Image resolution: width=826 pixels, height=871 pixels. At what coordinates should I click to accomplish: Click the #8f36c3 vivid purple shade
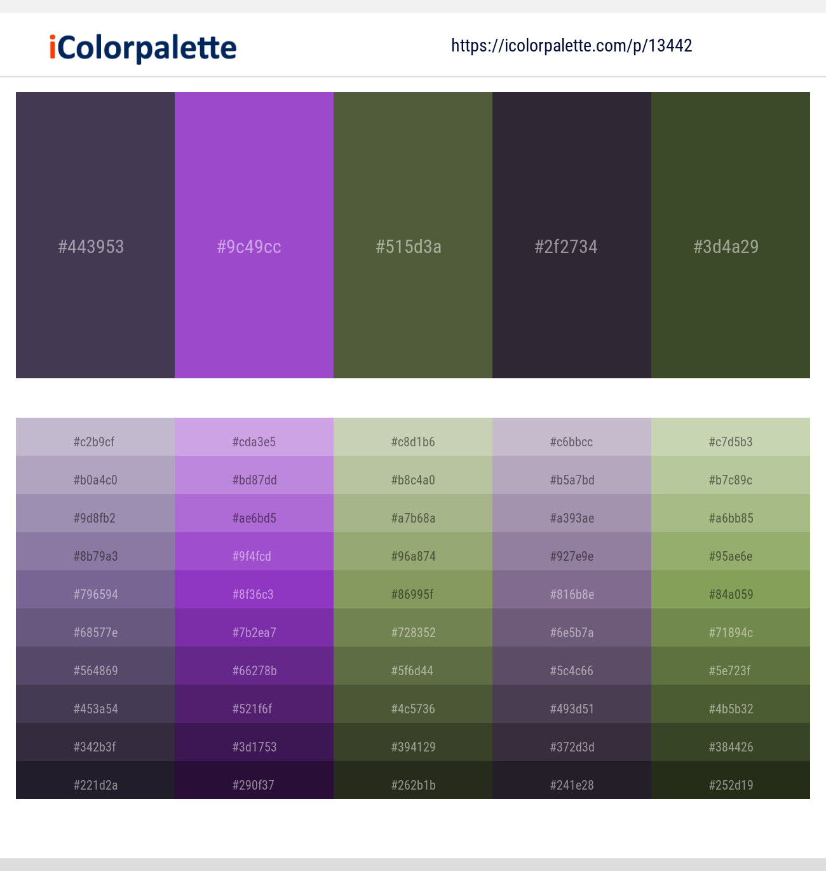pos(254,594)
